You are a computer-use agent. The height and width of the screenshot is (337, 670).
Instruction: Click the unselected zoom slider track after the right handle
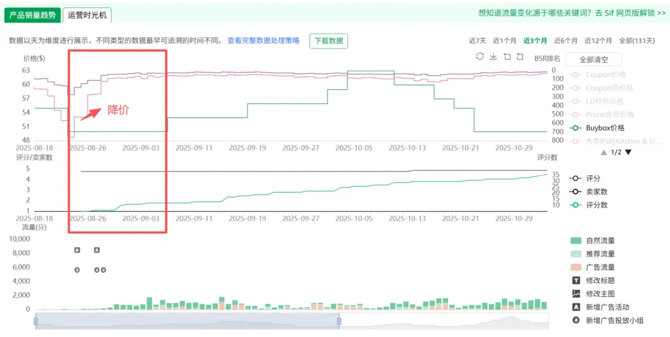pos(445,321)
